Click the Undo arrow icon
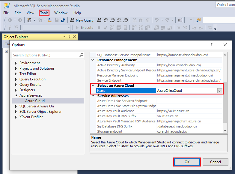Viewport: 235px width, 174px height. 157,20
